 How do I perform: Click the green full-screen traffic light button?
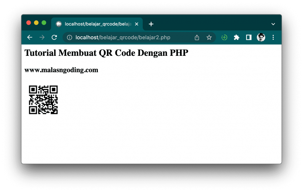[44, 22]
